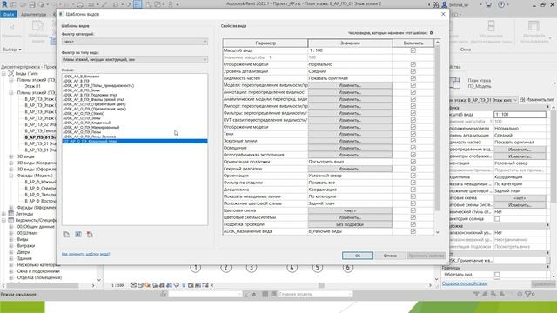
Task: Click Изменить тип in the Properties palette
Action: click(x=537, y=100)
